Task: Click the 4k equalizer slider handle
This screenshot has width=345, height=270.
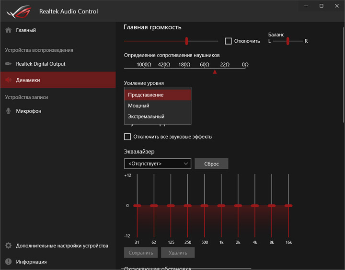Action: point(255,206)
